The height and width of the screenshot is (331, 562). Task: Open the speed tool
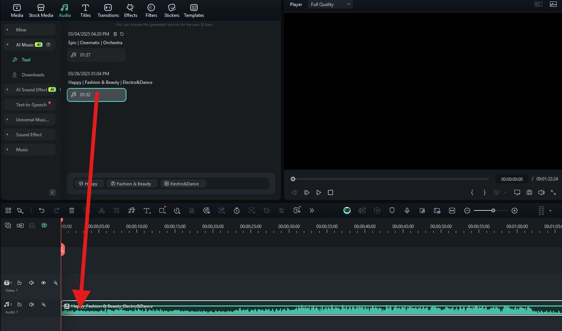[x=177, y=211]
